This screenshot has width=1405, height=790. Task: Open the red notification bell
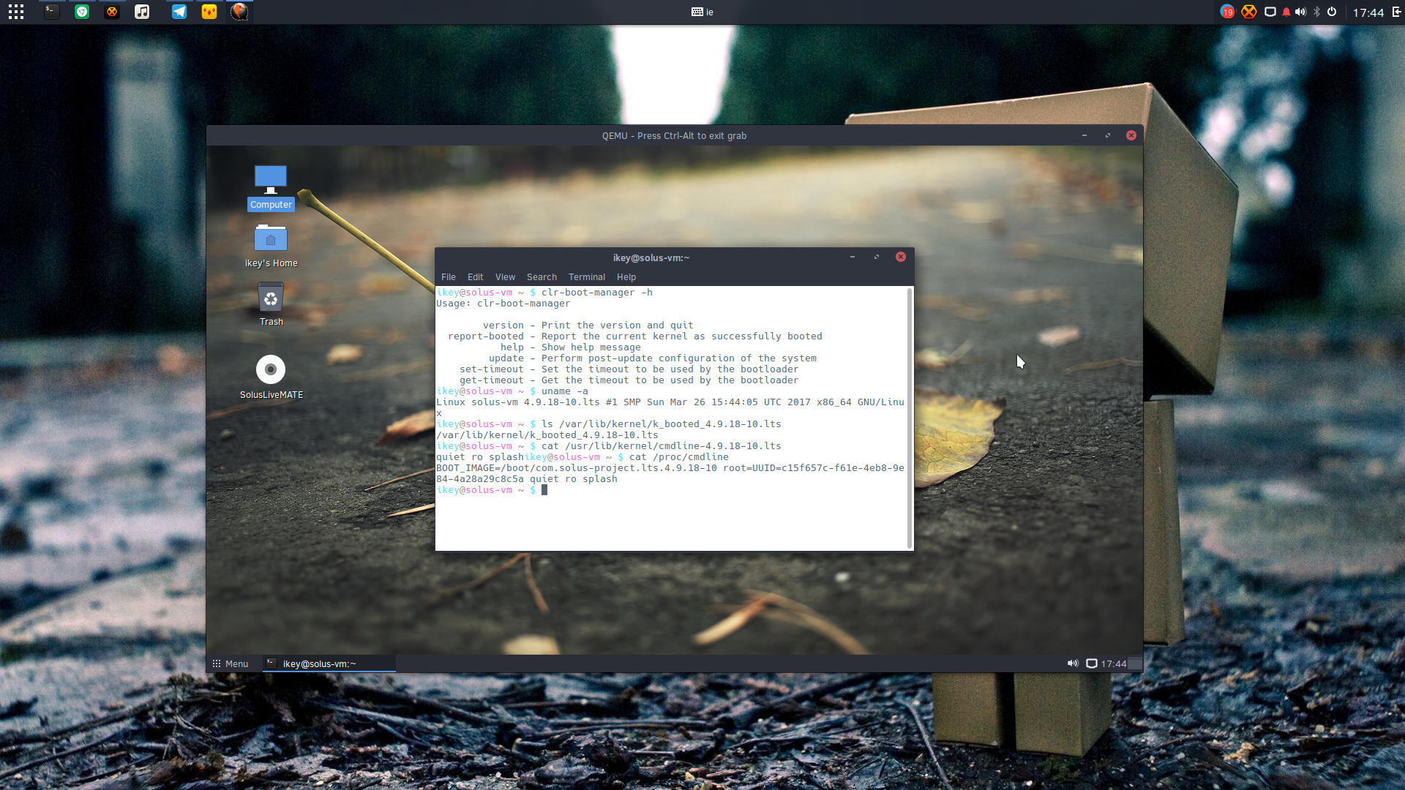(1286, 12)
